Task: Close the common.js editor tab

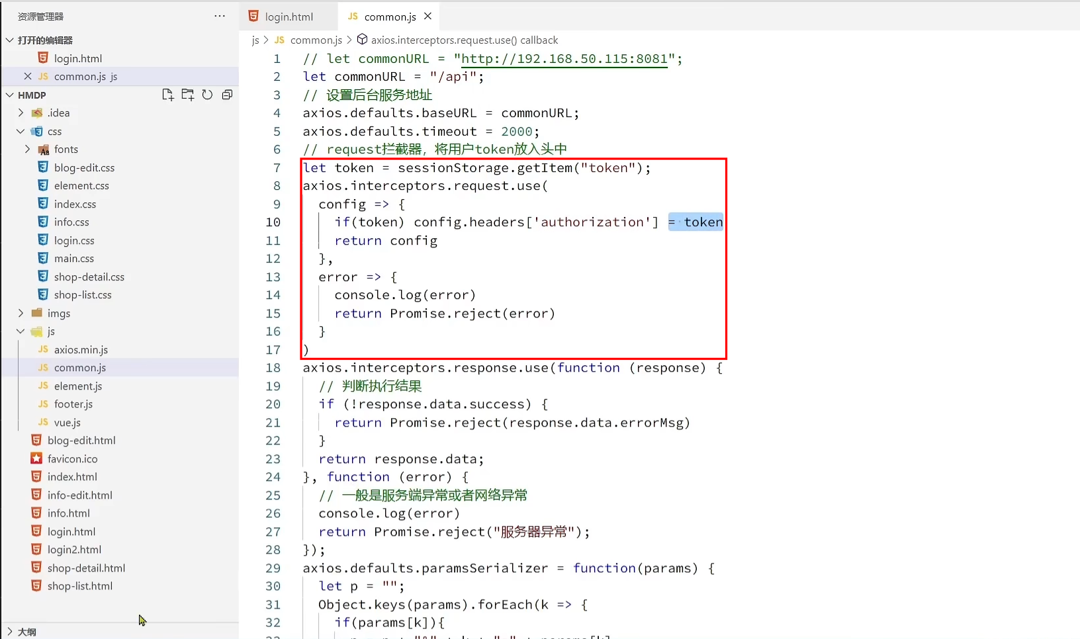Action: pyautogui.click(x=427, y=16)
